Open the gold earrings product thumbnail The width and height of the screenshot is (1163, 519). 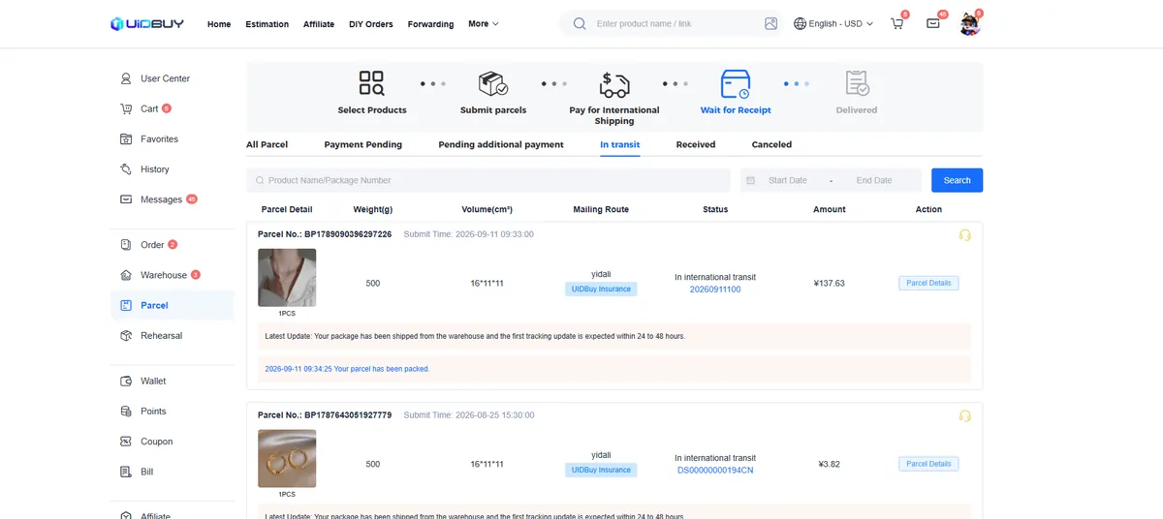[287, 459]
